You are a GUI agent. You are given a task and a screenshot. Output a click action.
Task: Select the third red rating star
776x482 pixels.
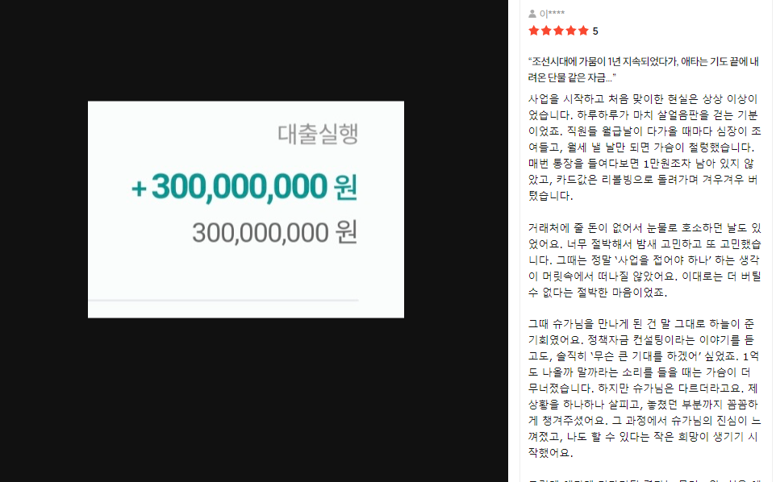pos(559,31)
